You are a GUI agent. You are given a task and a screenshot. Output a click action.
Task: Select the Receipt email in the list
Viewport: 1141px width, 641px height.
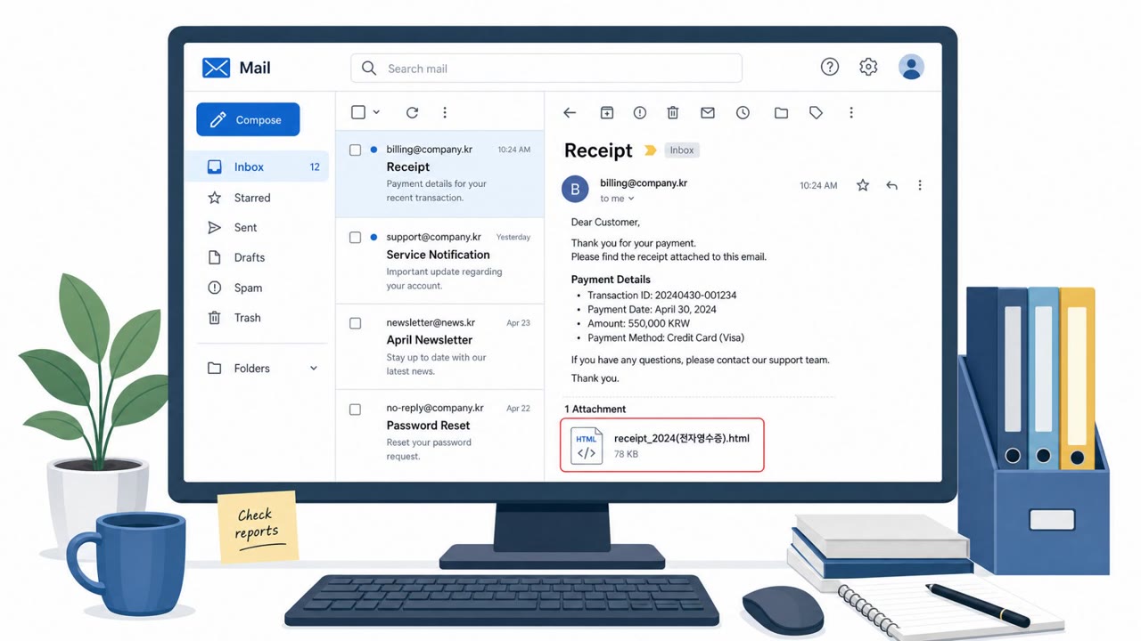coord(439,174)
